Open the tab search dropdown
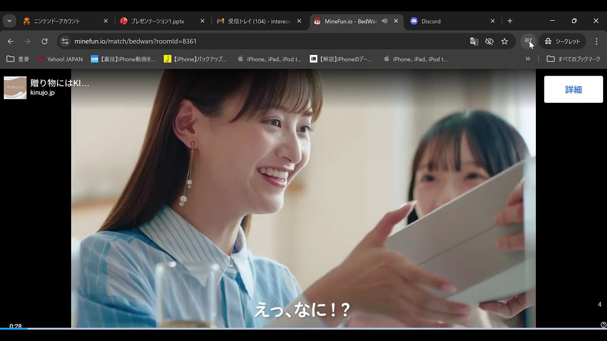Screen dimensions: 607x341 pos(9,21)
